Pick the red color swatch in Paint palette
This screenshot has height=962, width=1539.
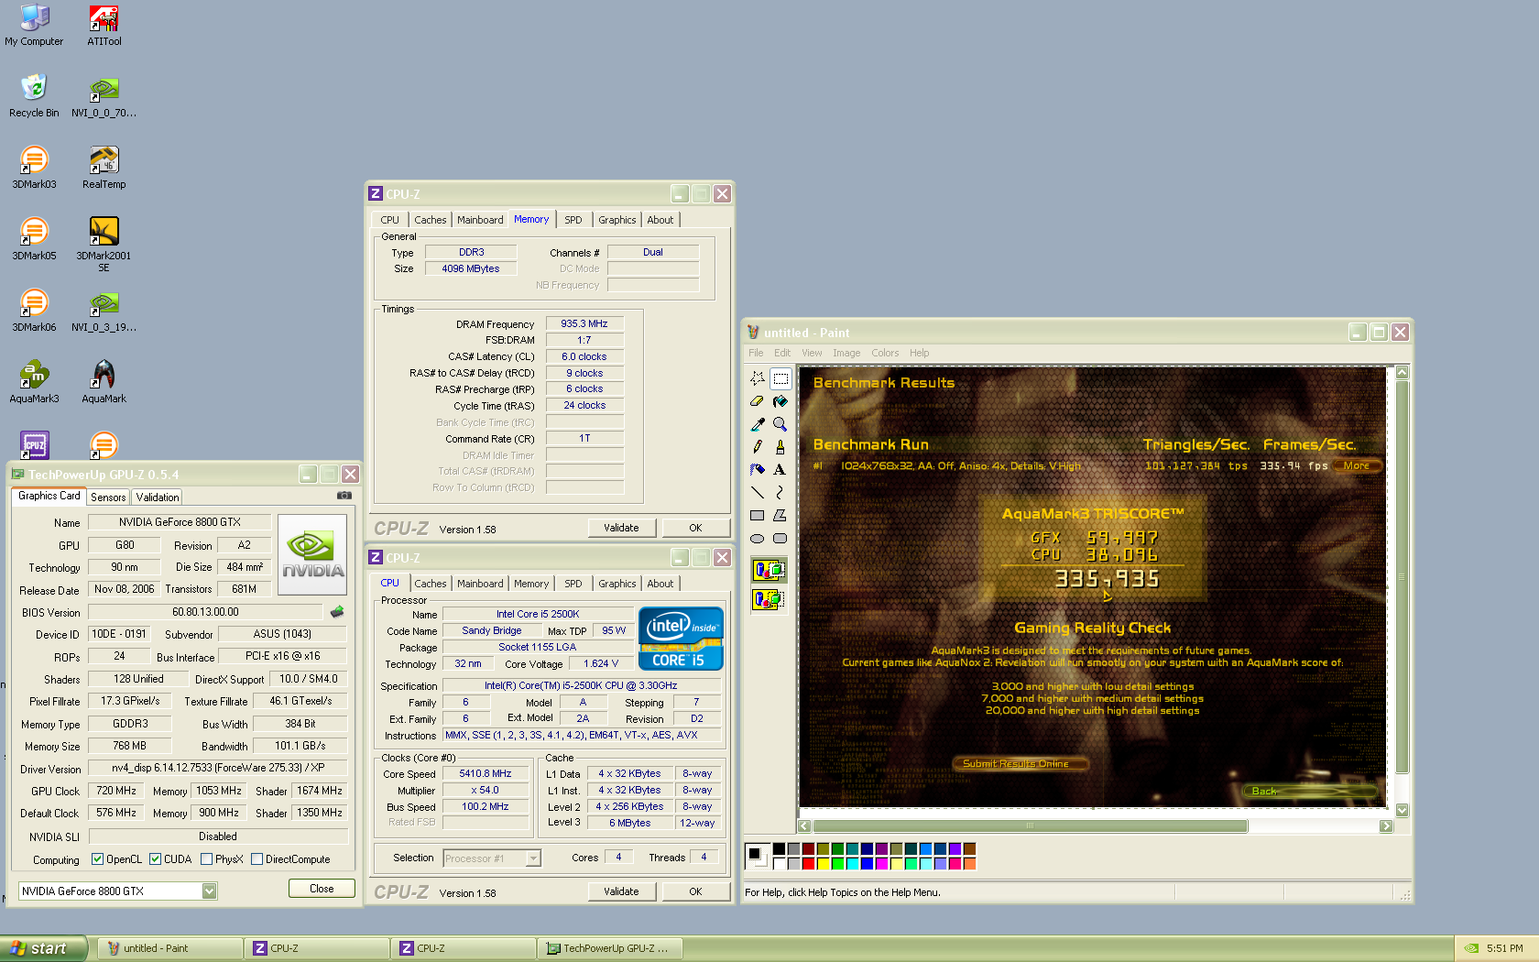tap(808, 864)
